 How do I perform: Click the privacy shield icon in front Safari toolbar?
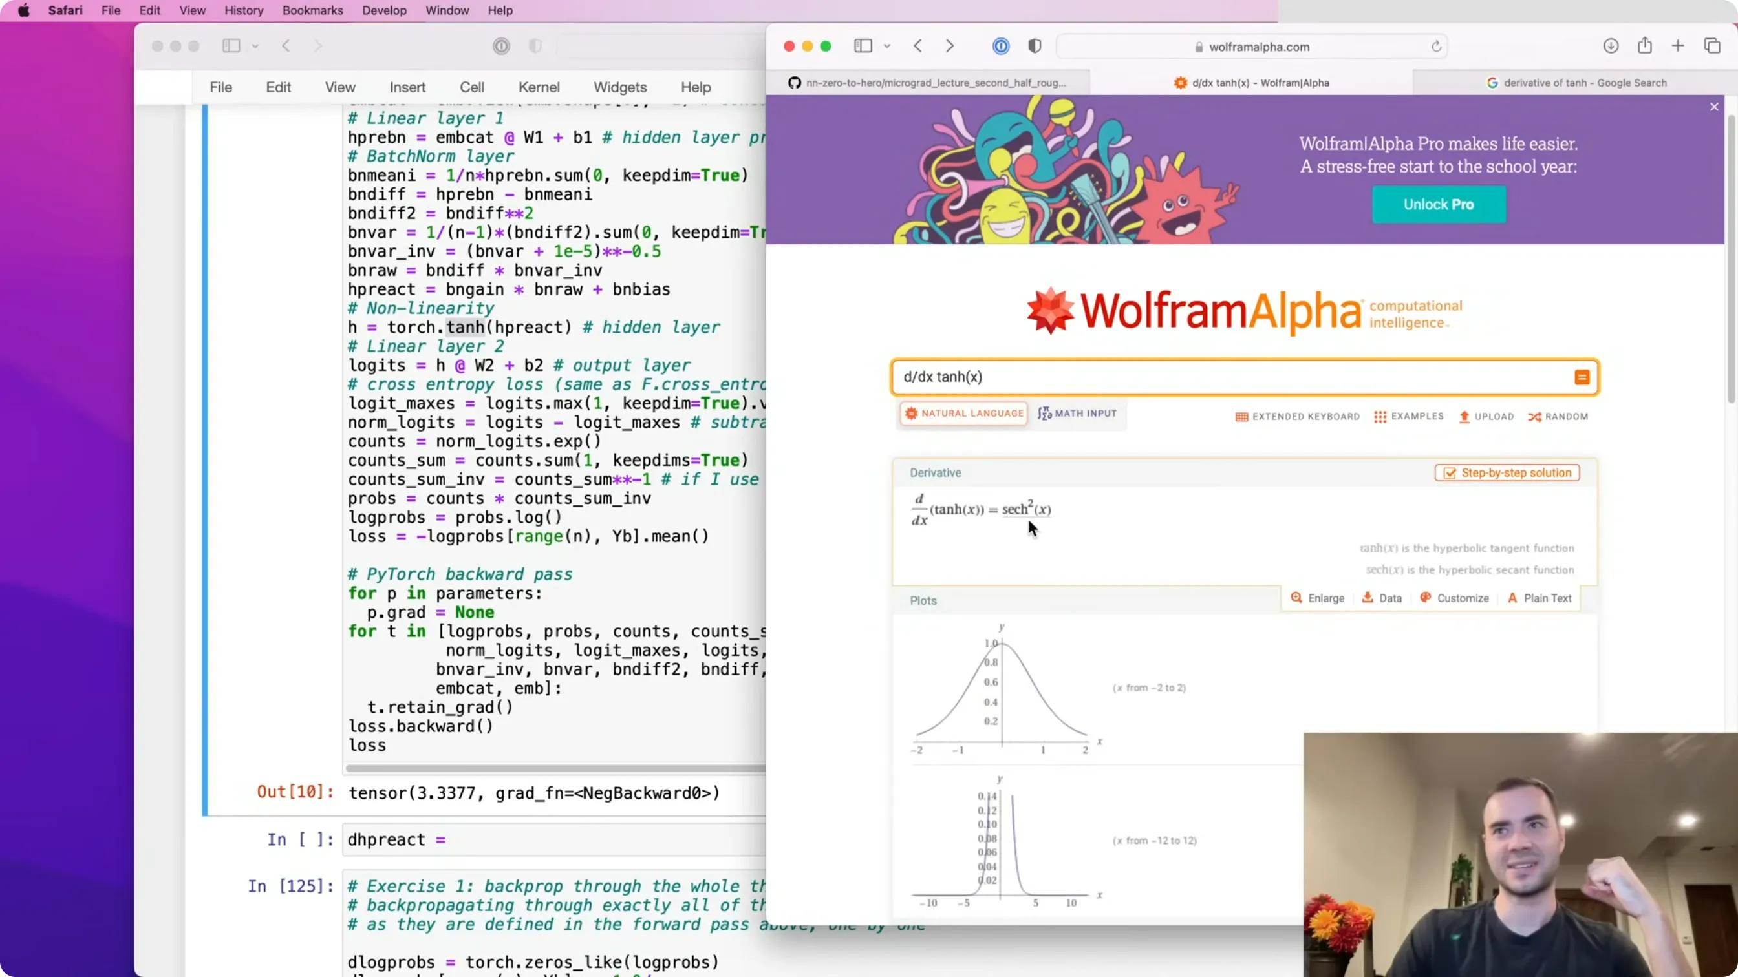click(x=1035, y=46)
